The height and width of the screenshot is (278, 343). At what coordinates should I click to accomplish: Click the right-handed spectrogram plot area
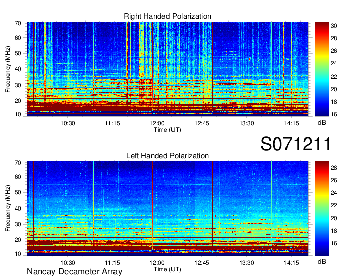click(x=167, y=68)
